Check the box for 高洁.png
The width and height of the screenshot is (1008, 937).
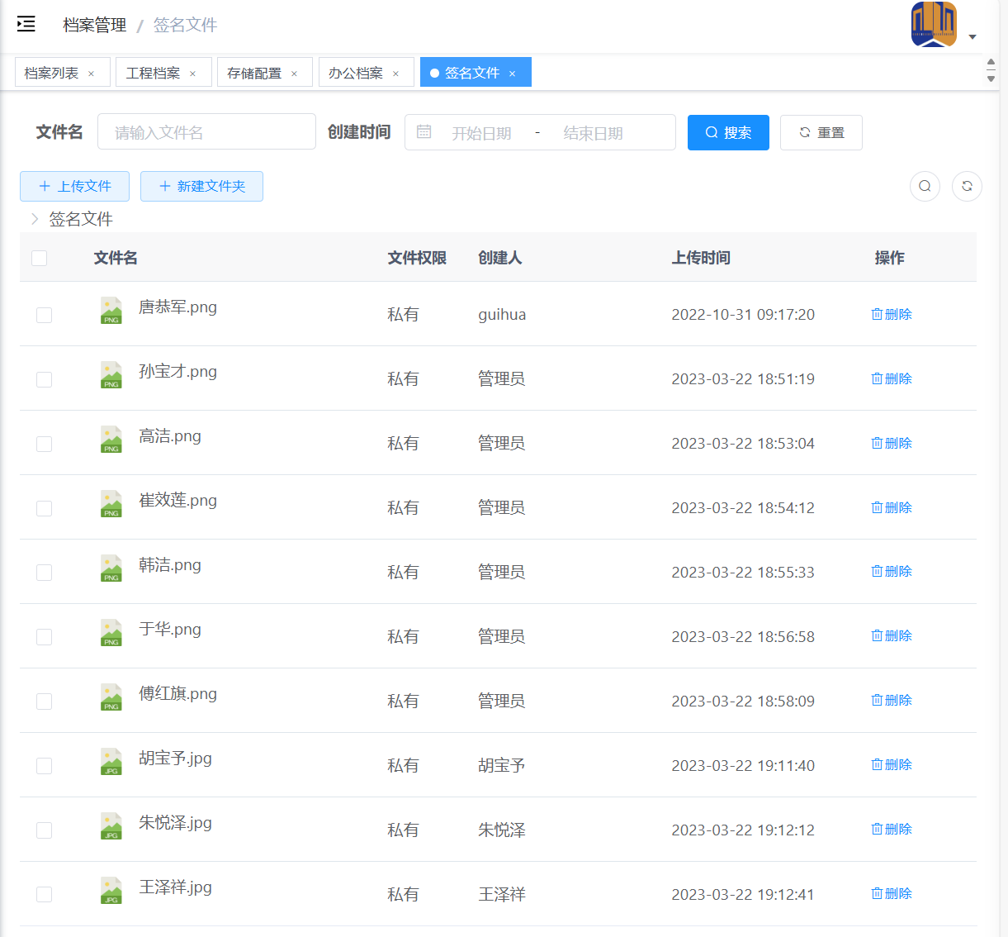point(45,444)
